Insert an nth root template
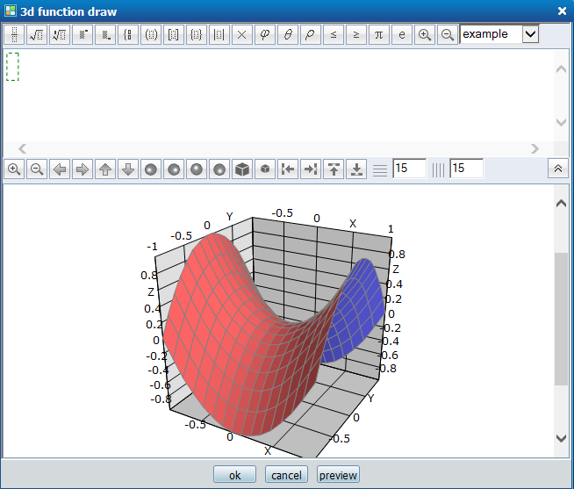Viewport: 574px width, 489px height. click(60, 35)
